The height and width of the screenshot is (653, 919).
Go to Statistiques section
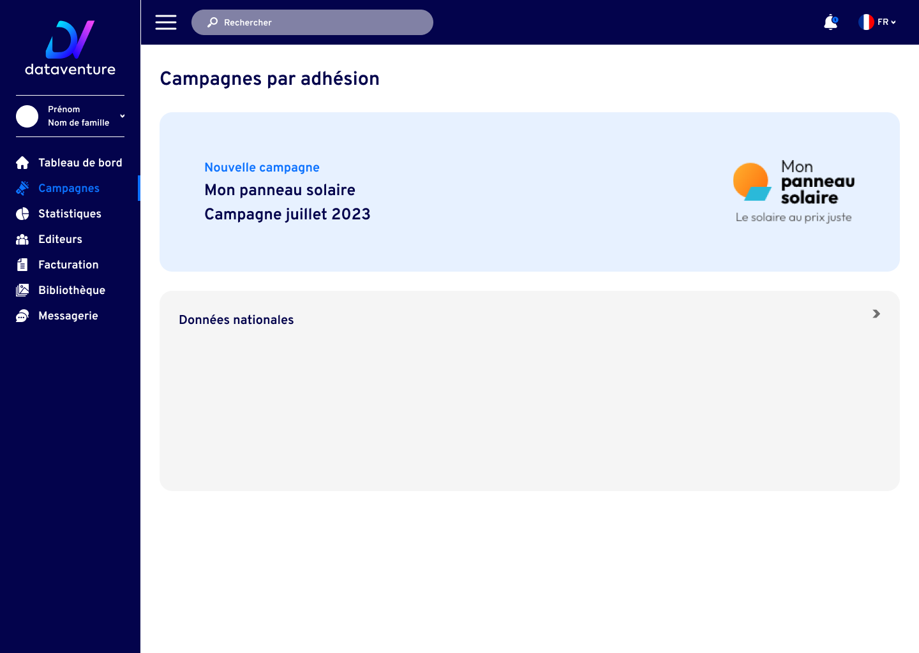pos(70,214)
